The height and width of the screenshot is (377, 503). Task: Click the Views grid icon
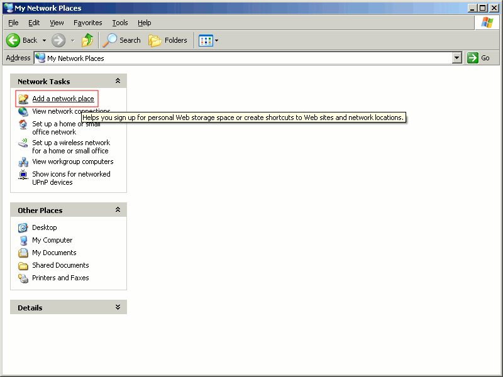click(x=206, y=41)
